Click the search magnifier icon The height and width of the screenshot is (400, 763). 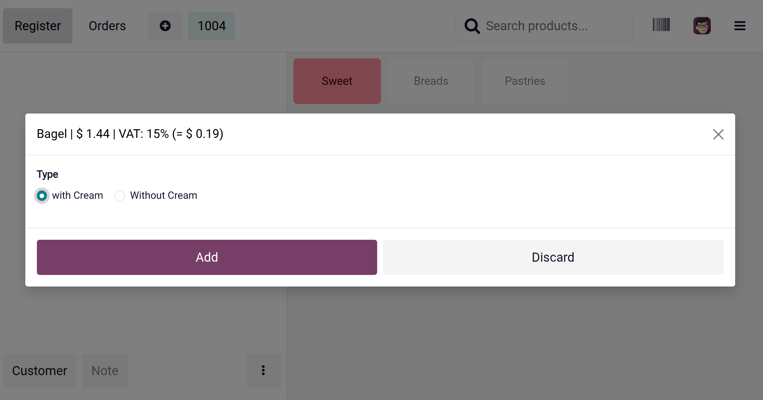472,26
